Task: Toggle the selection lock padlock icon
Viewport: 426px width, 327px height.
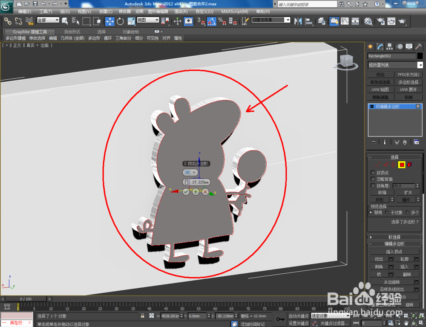Action: pos(142,316)
